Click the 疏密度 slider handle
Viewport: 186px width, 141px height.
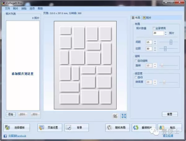[164, 82]
